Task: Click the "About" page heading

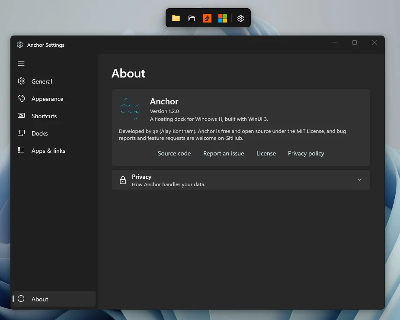Action: (128, 73)
